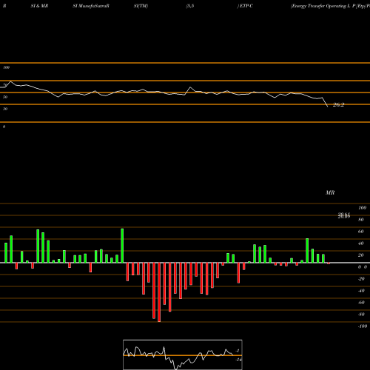This screenshot has width=370, height=370.
Task: Click the RSI last value "26.2"
Action: point(338,105)
